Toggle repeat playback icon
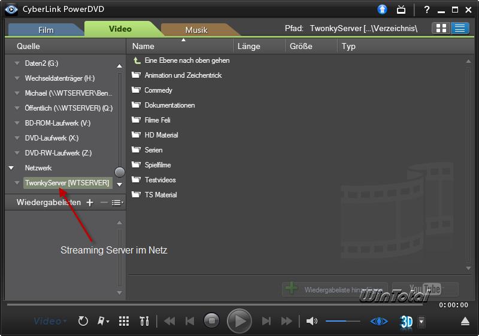The image size is (479, 336). pos(83,321)
